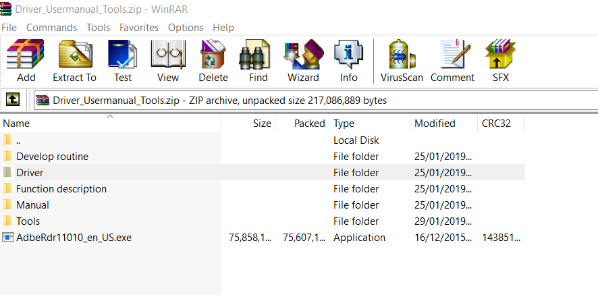This screenshot has width=598, height=295.
Task: Show archive Info
Action: pyautogui.click(x=349, y=59)
